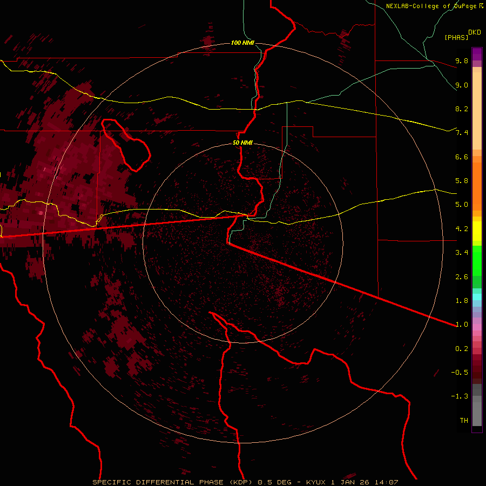Click the 2.6 value on the scale
The width and height of the screenshot is (486, 486).
pyautogui.click(x=462, y=277)
